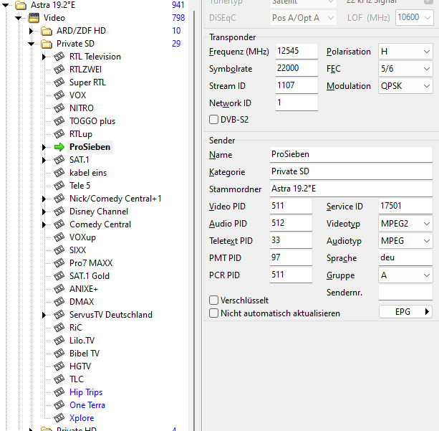Enable the DVB-S2 checkbox
The height and width of the screenshot is (431, 439).
coord(213,120)
